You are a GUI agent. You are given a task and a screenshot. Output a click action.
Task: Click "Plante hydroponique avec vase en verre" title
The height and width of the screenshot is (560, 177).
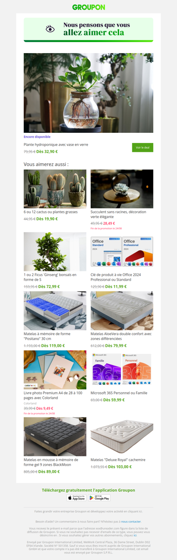[56, 144]
